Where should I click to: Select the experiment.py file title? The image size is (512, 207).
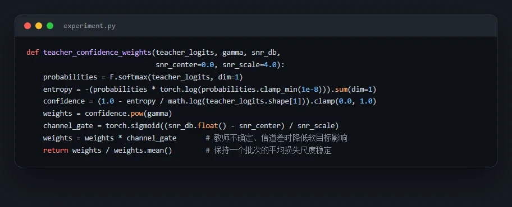(x=89, y=26)
